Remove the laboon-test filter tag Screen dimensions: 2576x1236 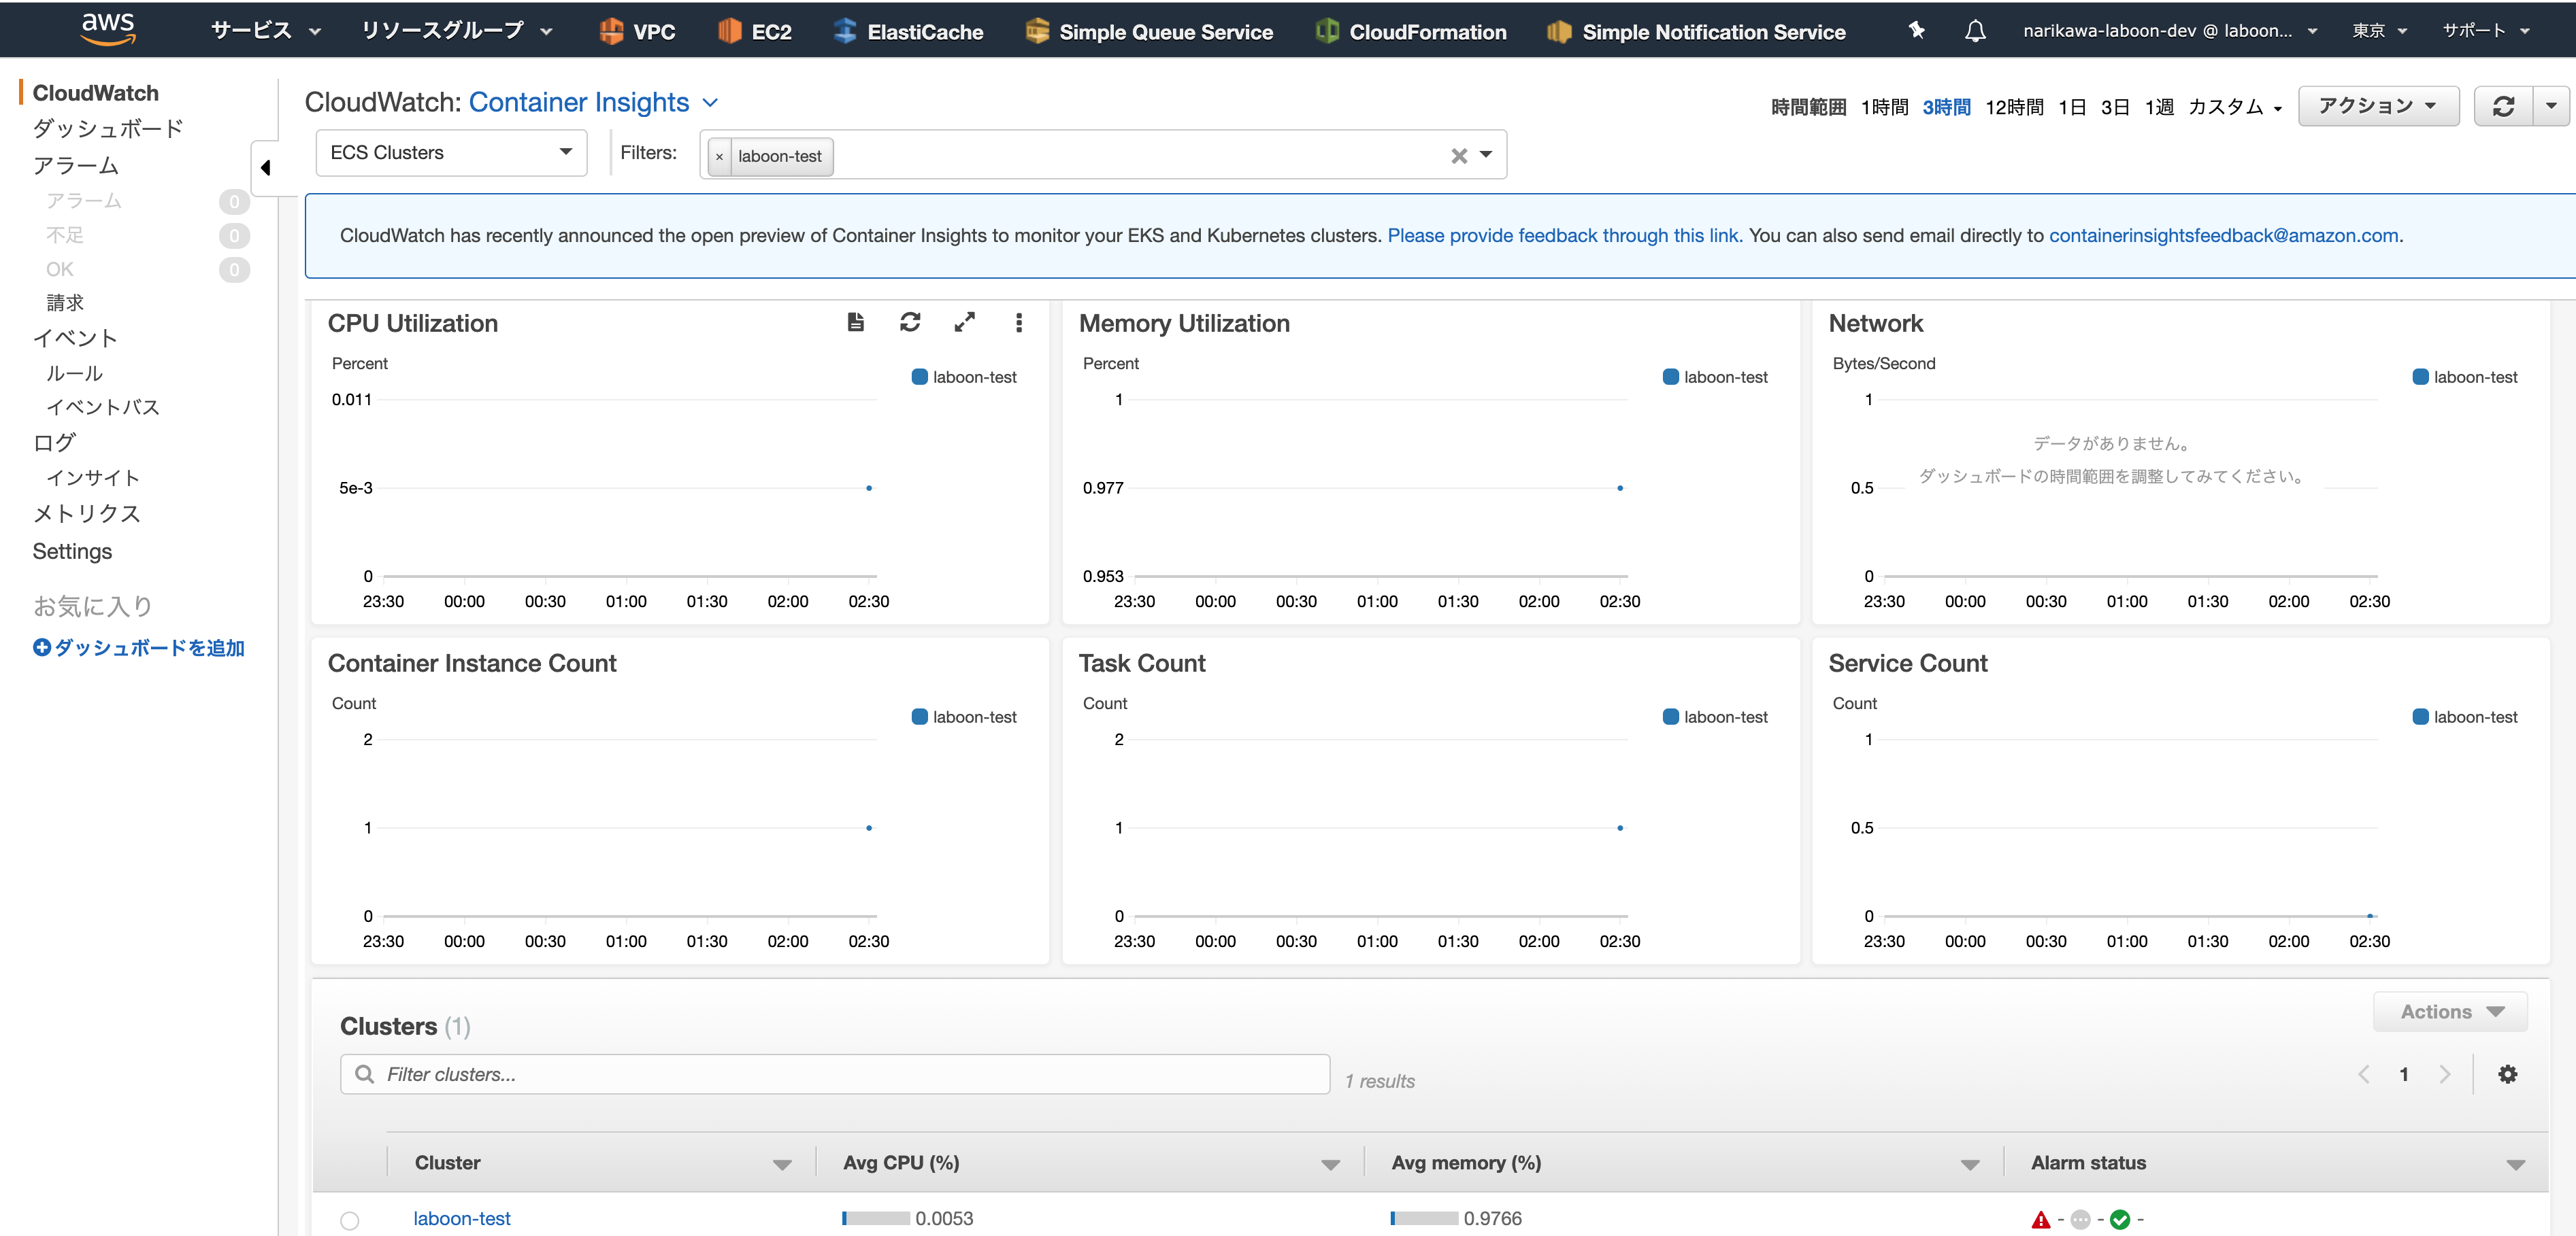719,157
